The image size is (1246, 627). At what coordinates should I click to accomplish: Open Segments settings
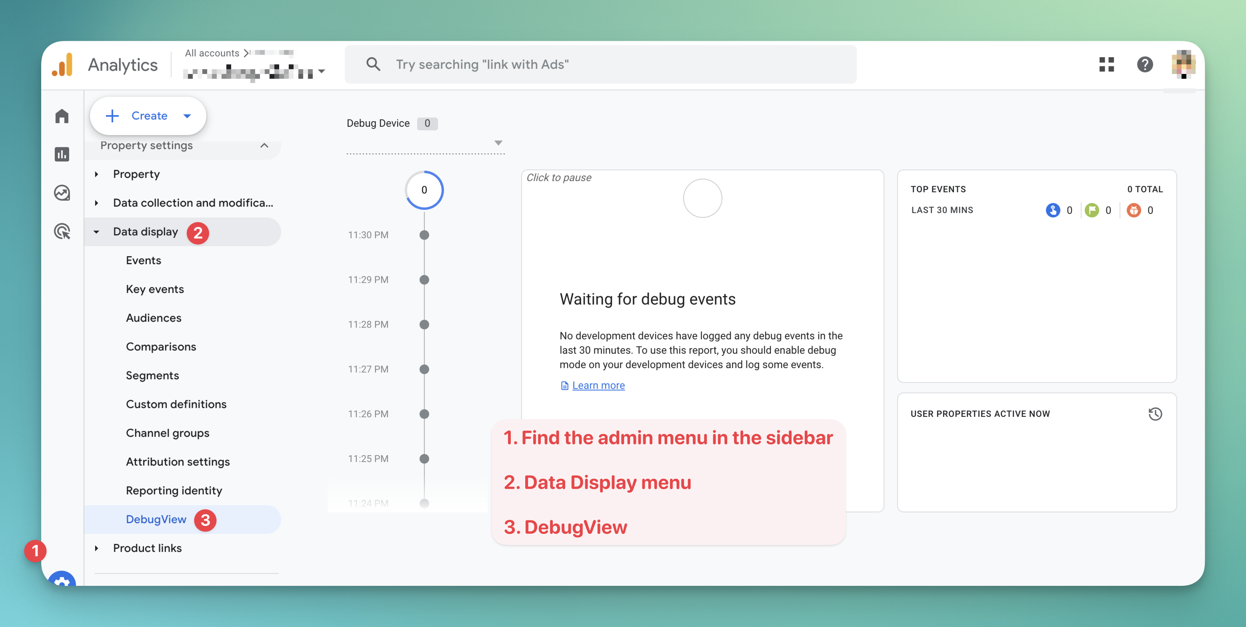point(152,375)
